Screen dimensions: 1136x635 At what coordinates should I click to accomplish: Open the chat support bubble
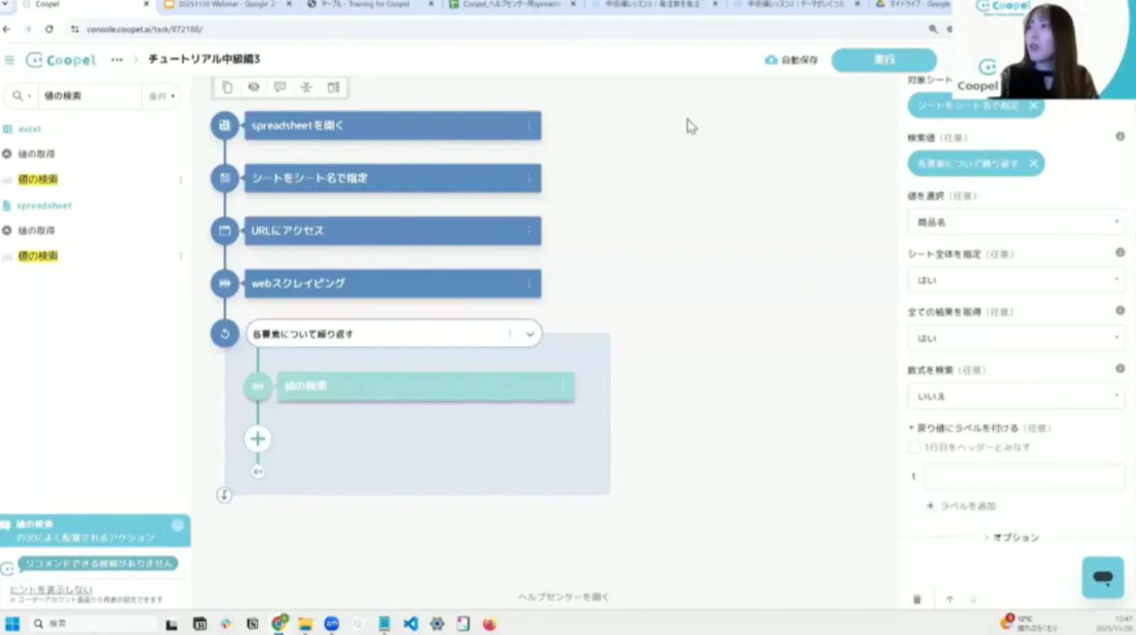[1103, 577]
